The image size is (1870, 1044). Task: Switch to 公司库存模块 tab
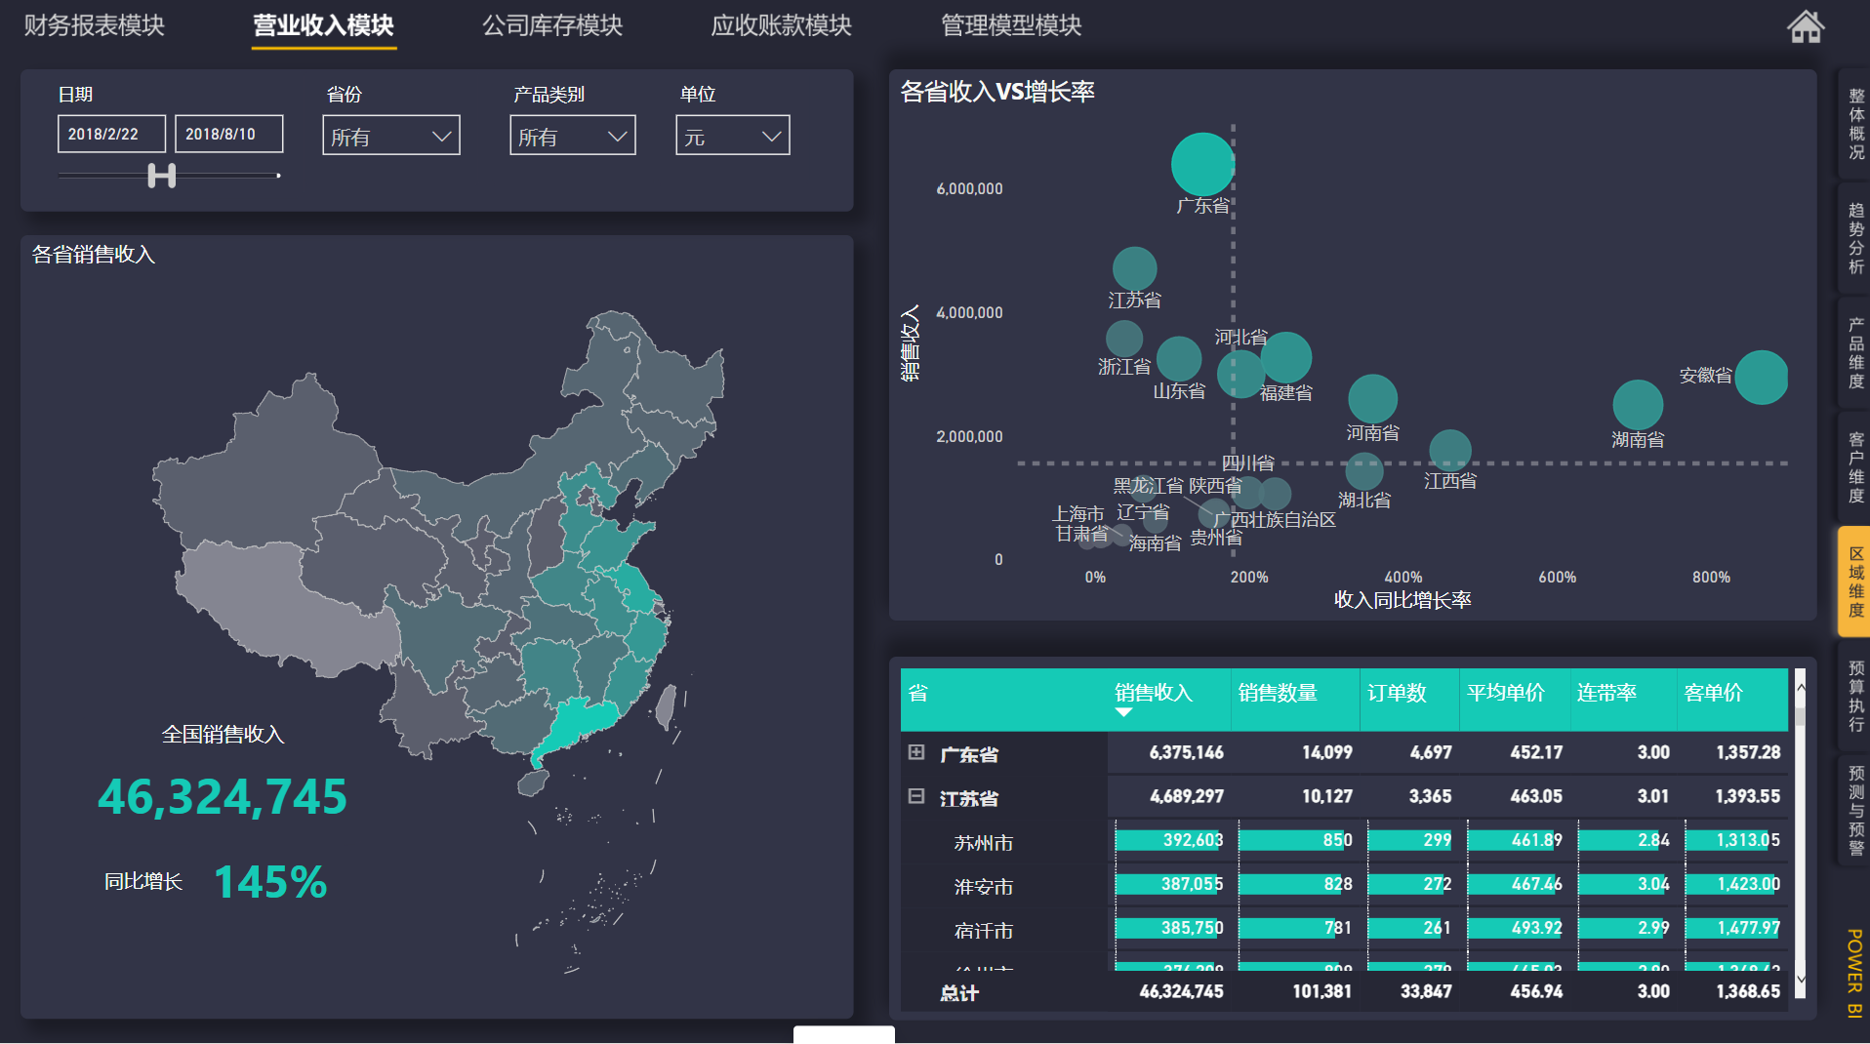click(552, 25)
